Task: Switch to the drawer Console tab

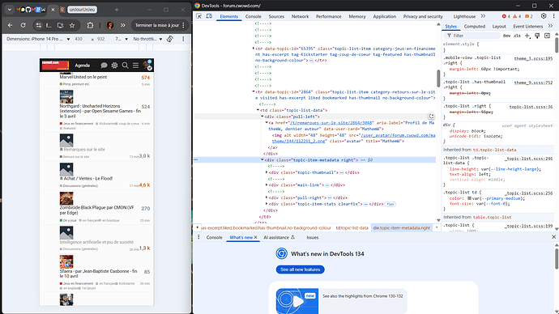Action: 214,237
